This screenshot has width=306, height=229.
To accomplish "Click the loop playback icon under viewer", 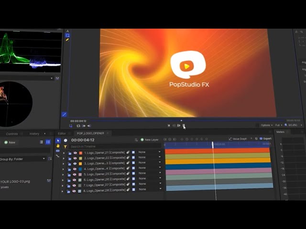I will pos(78,126).
